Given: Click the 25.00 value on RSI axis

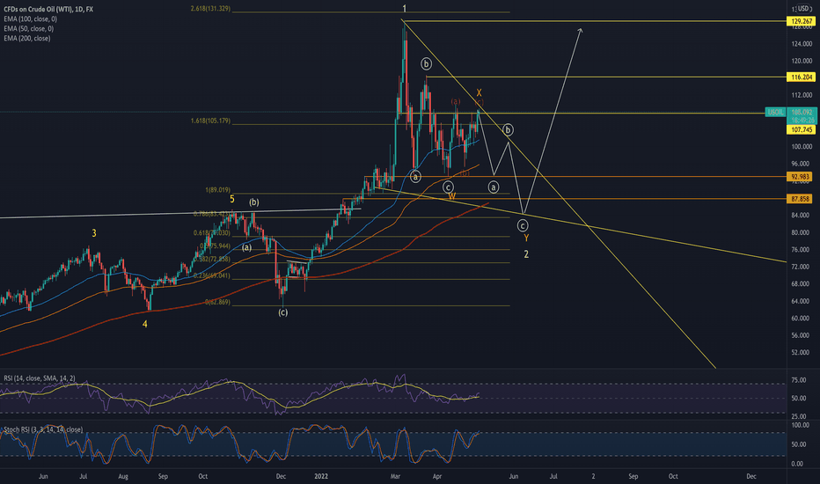Looking at the screenshot, I should pos(799,416).
